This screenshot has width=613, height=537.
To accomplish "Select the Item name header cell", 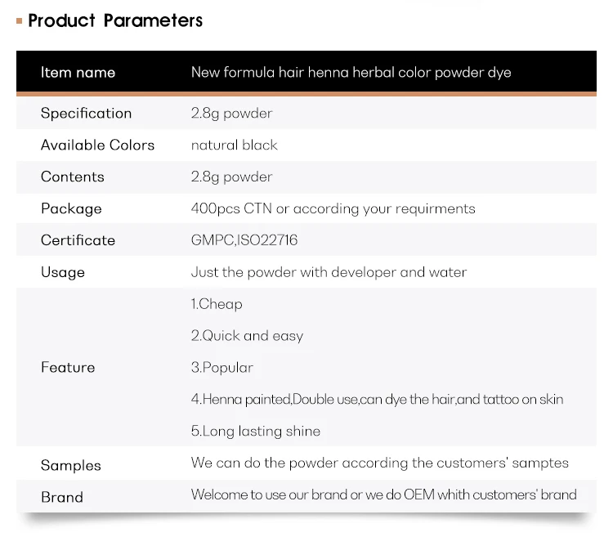I will coord(78,73).
